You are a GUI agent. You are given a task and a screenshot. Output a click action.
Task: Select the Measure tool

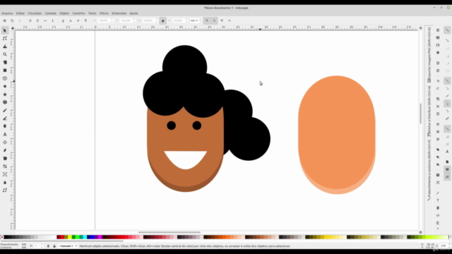click(x=5, y=62)
